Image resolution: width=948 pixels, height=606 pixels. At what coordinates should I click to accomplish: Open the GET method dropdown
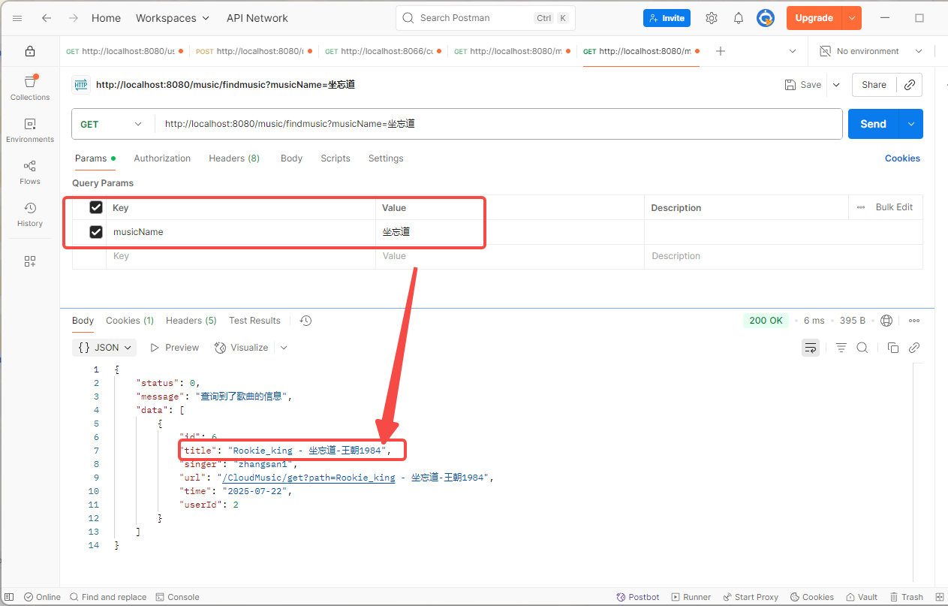click(113, 124)
